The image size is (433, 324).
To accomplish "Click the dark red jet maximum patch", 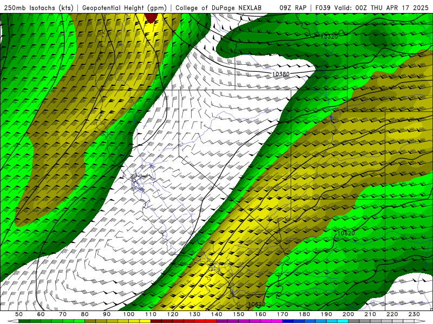I will [151, 18].
